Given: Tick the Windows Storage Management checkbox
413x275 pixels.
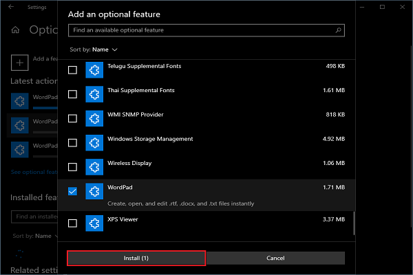Looking at the screenshot, I should click(x=72, y=142).
